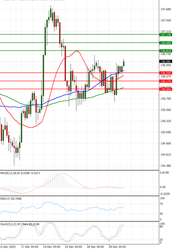Screen dimensions: 173x249
Task: Click the 156.810 green resistance price label
Action: [165, 51]
